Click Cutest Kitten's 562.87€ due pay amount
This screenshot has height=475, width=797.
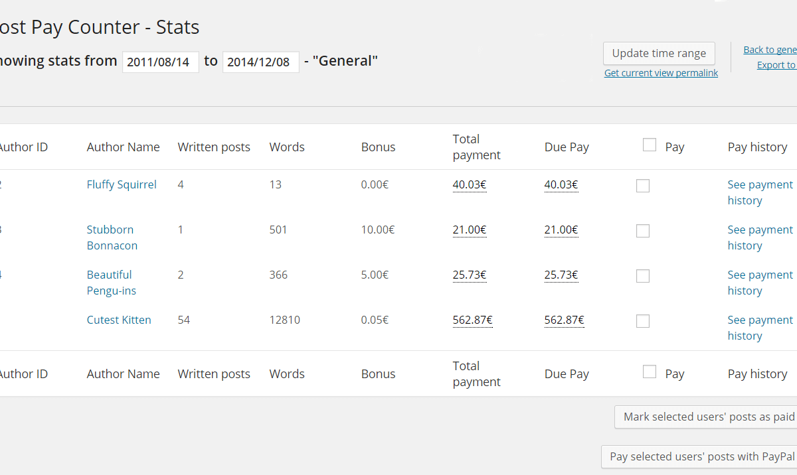pos(564,320)
